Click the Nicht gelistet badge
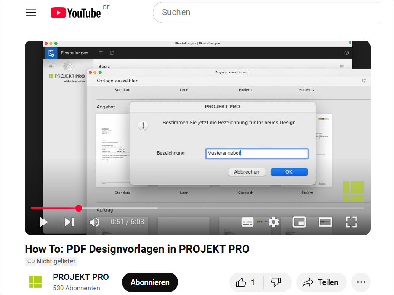This screenshot has height=295, width=394. tap(51, 261)
